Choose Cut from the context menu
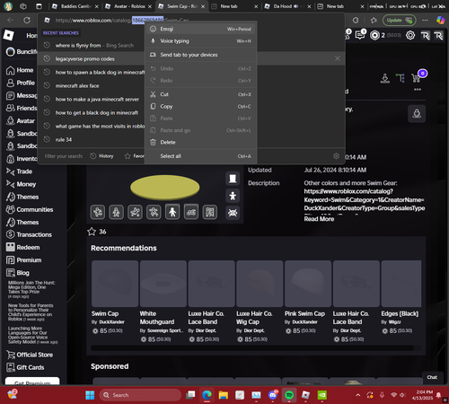Screen dimensions: 449x404 (200, 94)
